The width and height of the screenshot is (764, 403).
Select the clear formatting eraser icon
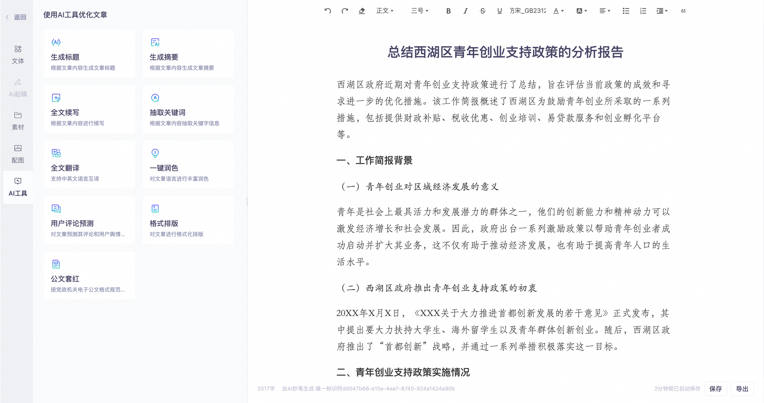[362, 11]
